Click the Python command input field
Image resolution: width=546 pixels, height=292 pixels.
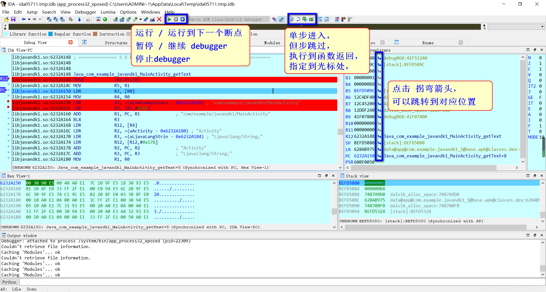click(282, 282)
